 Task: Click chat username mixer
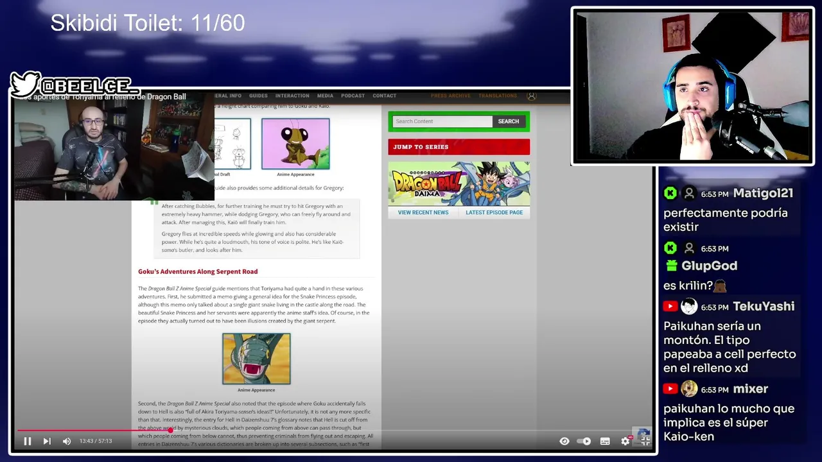[750, 389]
